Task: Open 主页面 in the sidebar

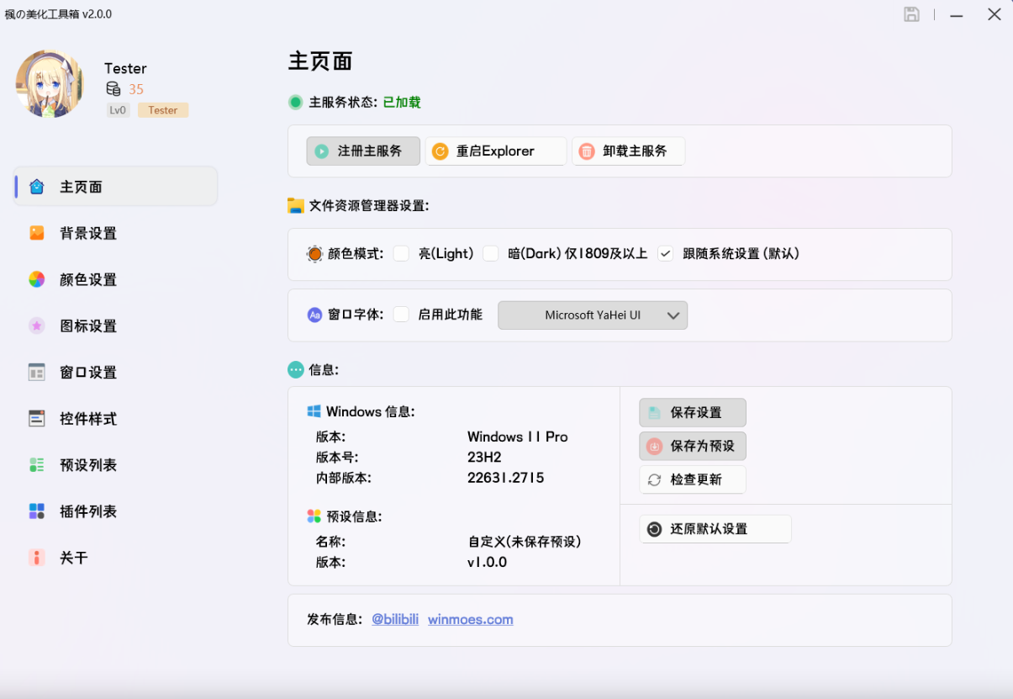Action: (116, 187)
